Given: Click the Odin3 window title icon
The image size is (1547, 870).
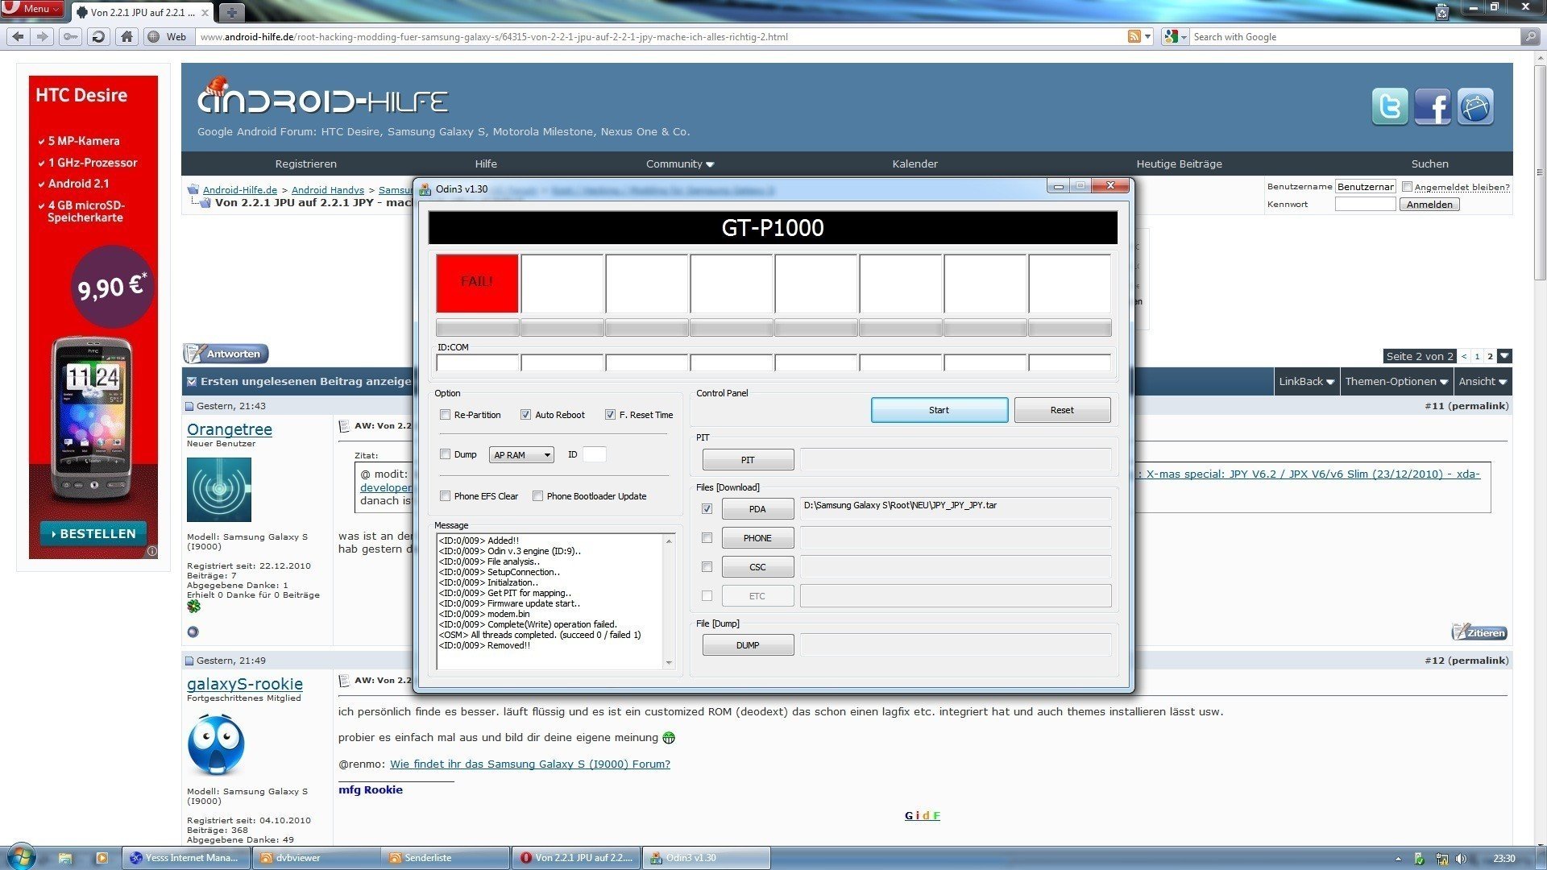Looking at the screenshot, I should coord(425,189).
